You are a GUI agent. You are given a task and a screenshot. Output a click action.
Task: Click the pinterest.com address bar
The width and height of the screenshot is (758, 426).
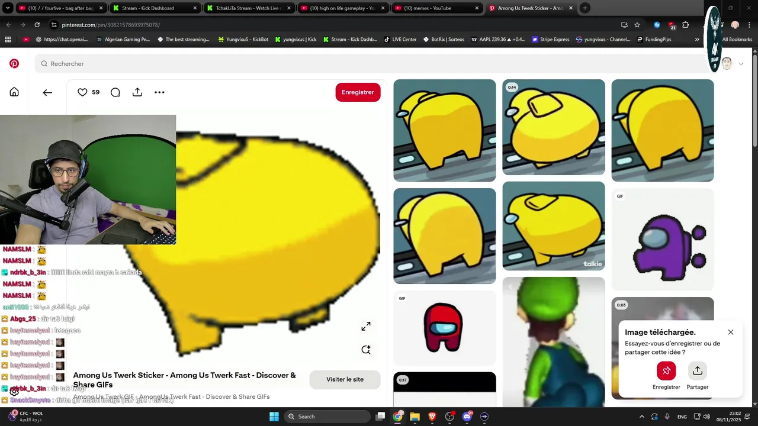tap(332, 25)
